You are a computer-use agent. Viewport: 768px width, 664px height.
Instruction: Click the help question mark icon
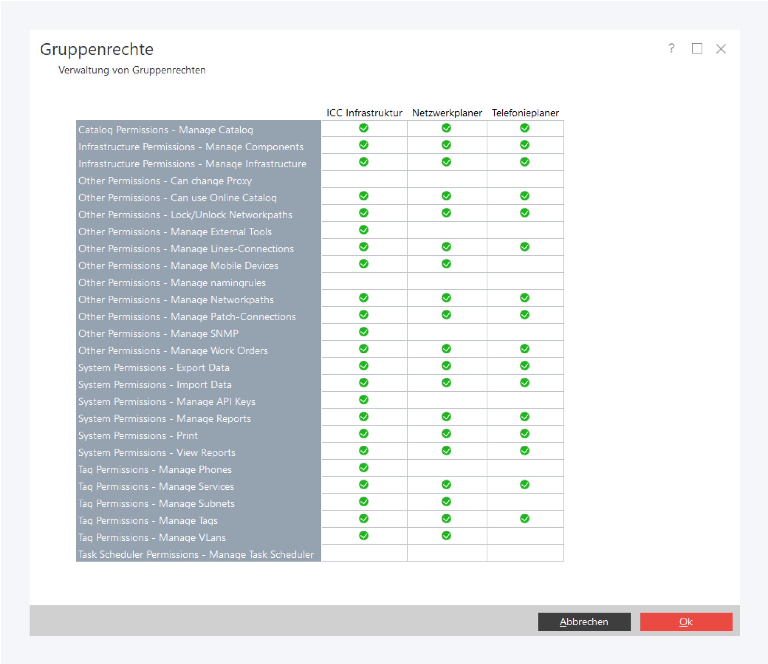(x=671, y=48)
